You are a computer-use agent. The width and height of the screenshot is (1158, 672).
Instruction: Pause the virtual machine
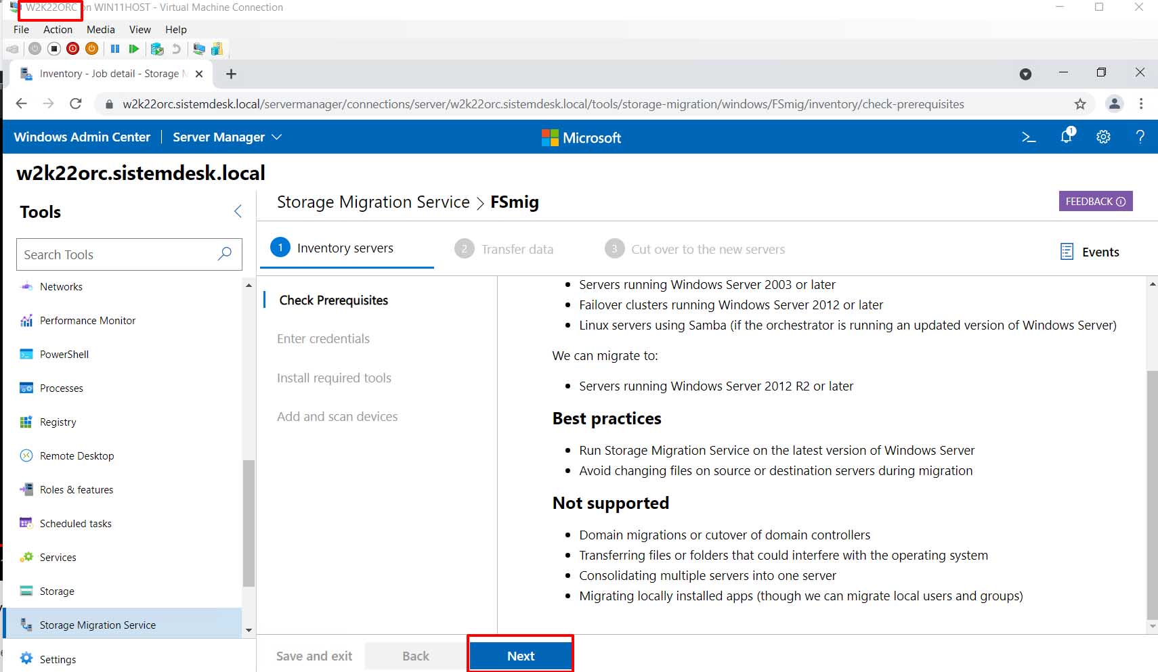point(115,49)
